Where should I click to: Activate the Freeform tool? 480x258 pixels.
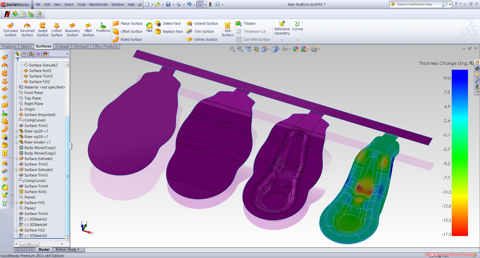coord(103,27)
